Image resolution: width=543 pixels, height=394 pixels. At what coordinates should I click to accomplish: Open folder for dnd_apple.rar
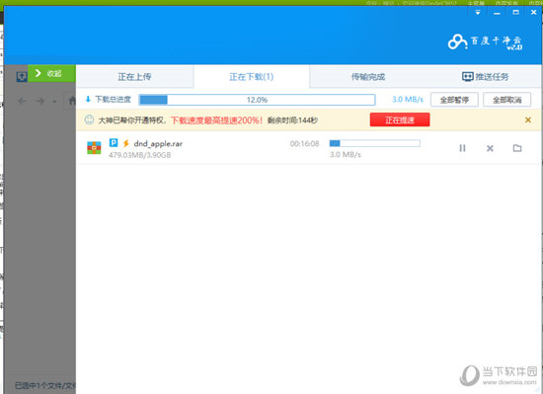click(517, 148)
